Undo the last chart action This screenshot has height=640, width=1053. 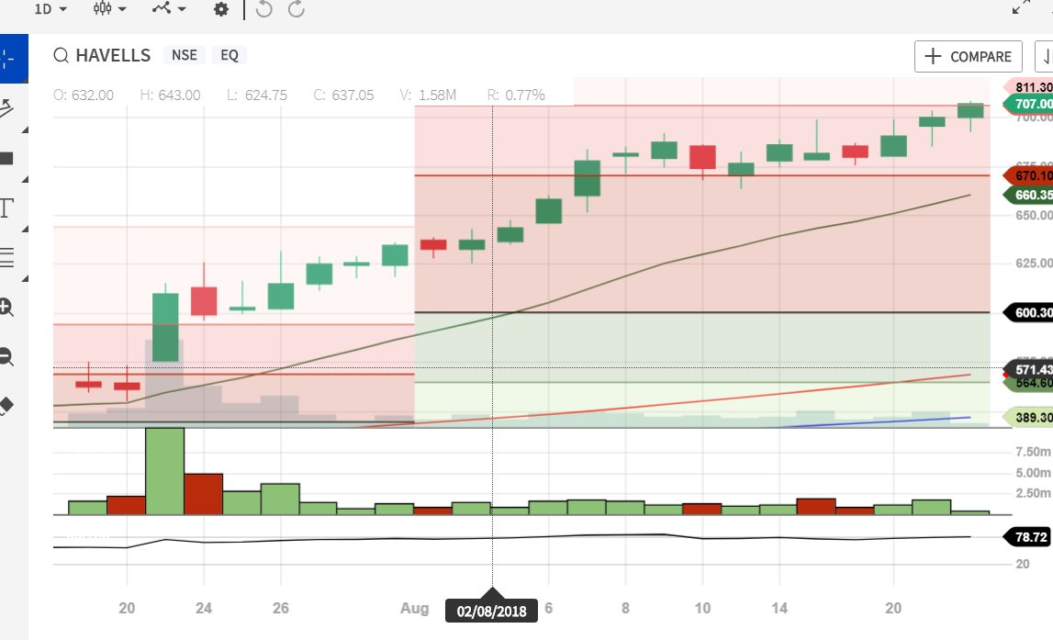point(263,9)
